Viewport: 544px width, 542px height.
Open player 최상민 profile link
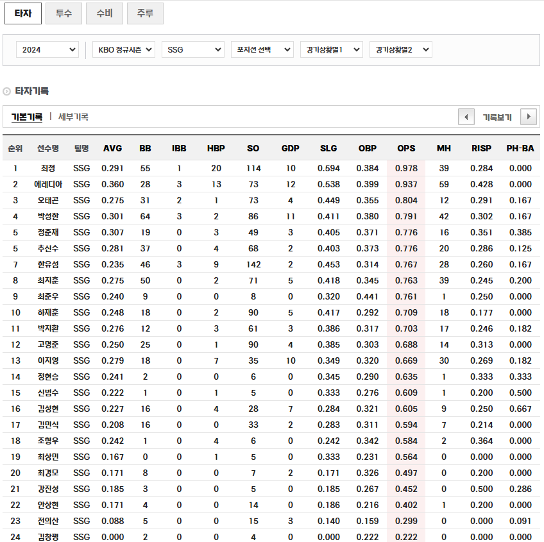[x=48, y=457]
